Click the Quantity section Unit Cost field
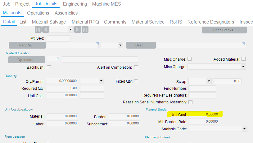Viewport: 253px width, 143px height. tap(62, 95)
